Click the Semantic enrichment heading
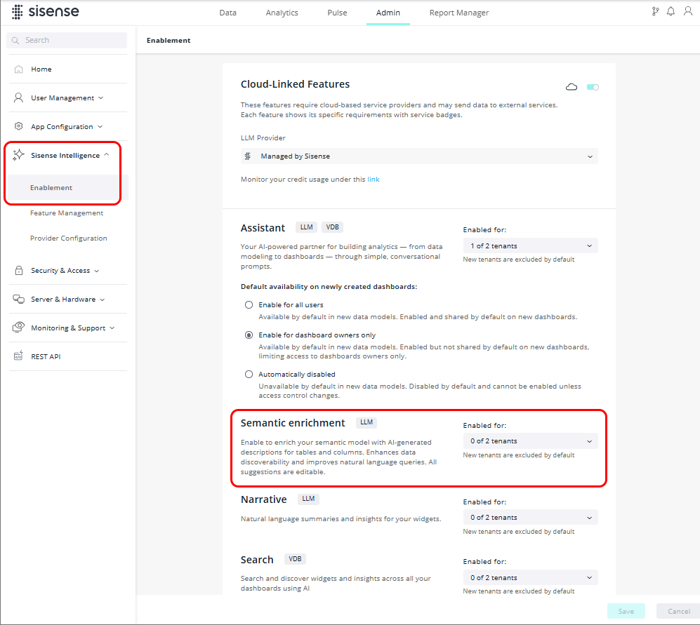The image size is (700, 625). point(292,423)
